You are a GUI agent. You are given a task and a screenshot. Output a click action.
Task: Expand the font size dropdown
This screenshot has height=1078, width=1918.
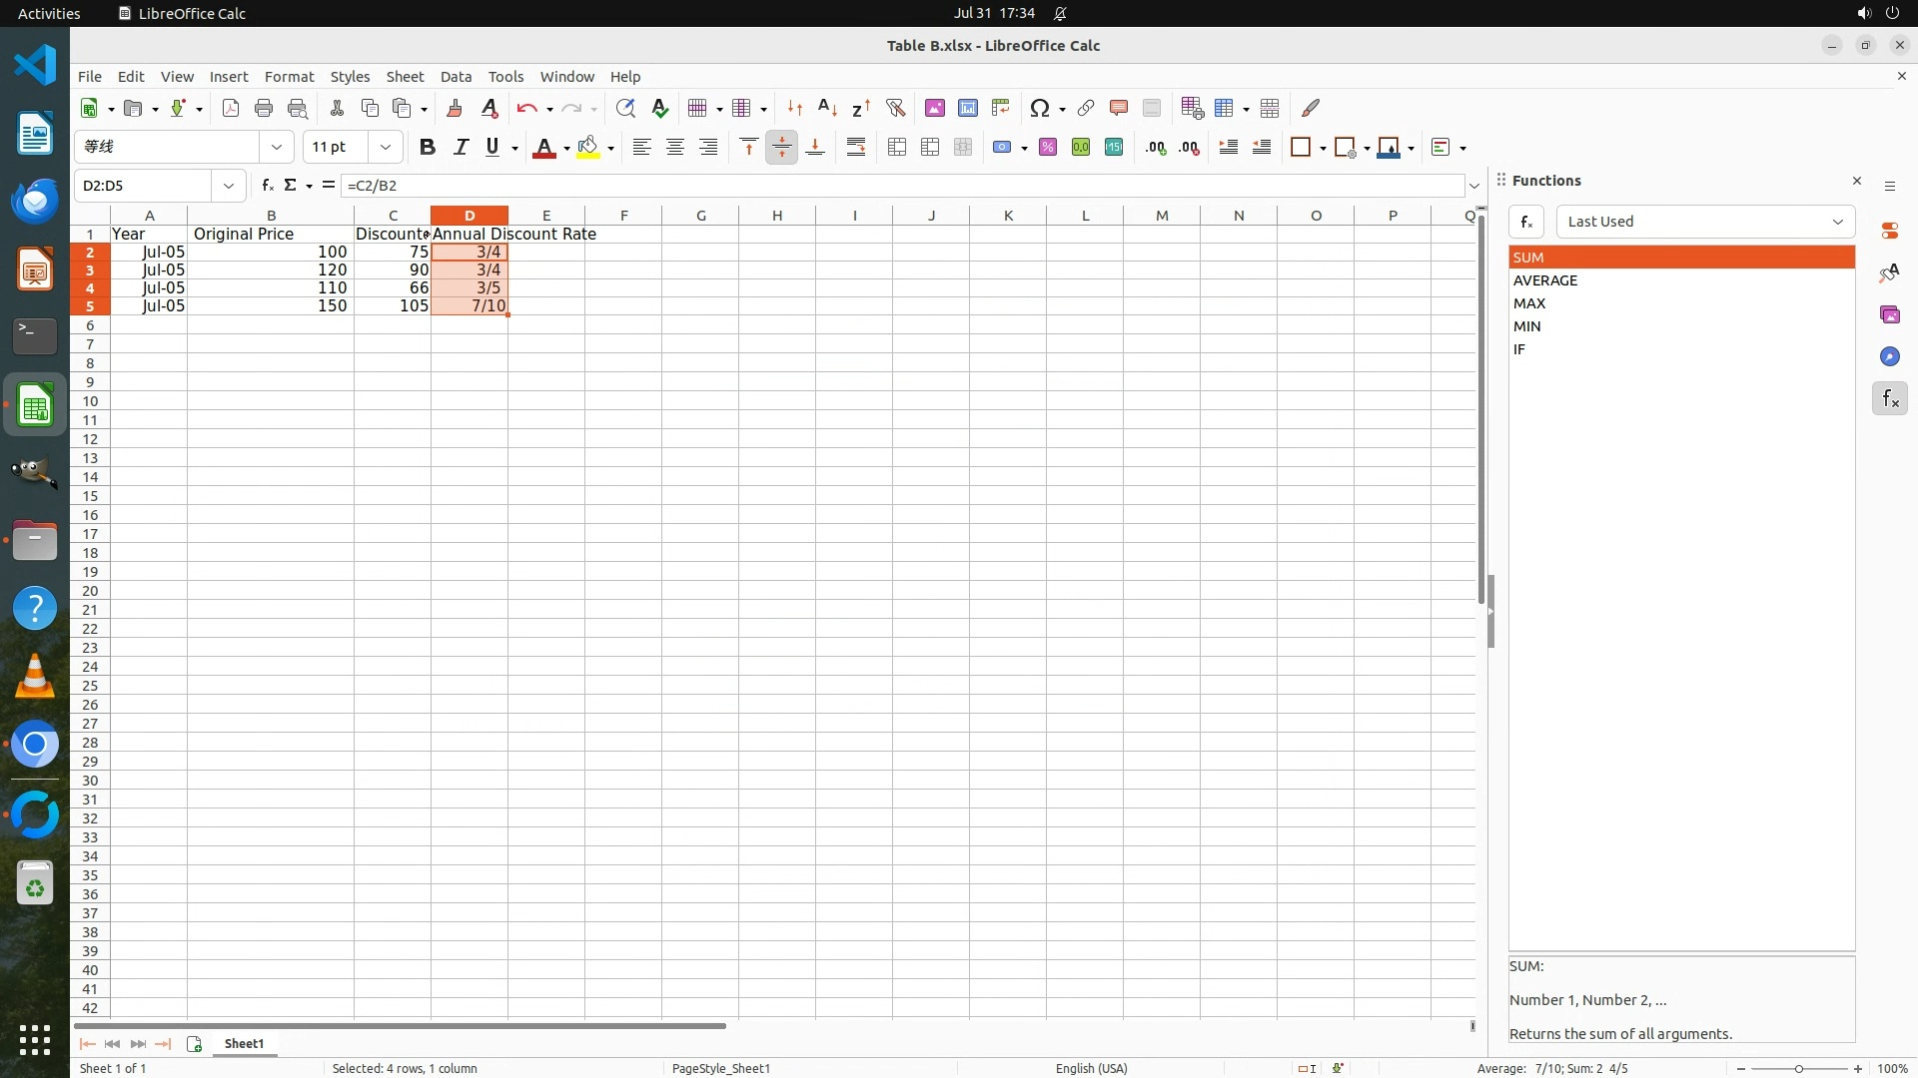(x=386, y=147)
